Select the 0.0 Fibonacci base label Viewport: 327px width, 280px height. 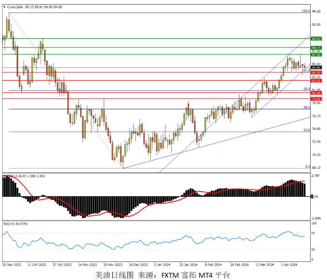307,166
